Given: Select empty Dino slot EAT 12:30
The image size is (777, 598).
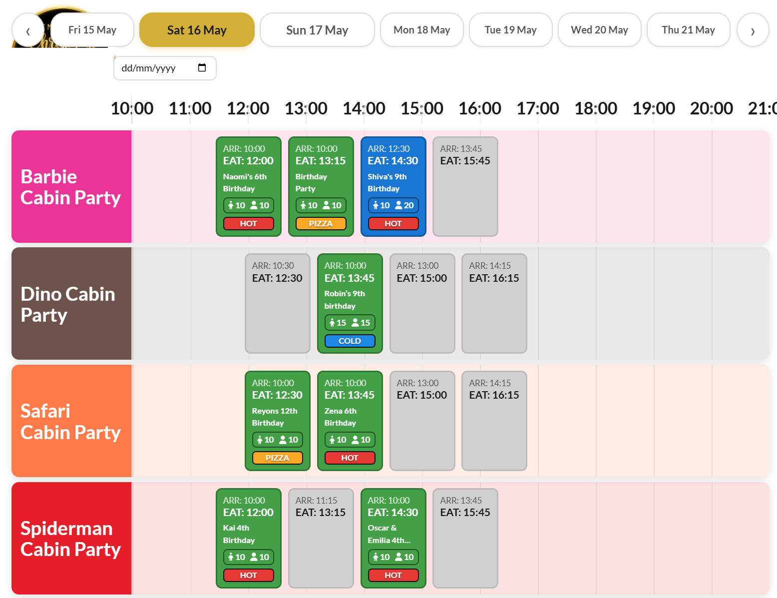Looking at the screenshot, I should 278,303.
